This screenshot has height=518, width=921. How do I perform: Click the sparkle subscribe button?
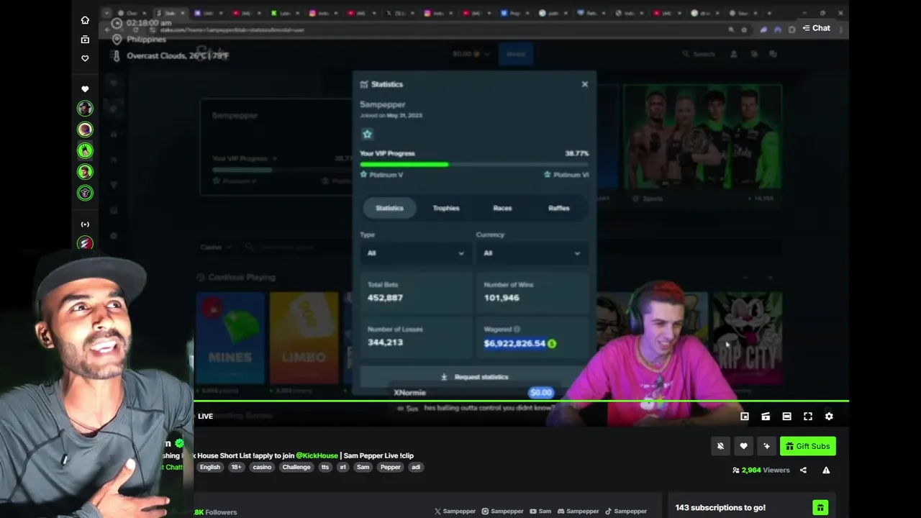(x=766, y=446)
